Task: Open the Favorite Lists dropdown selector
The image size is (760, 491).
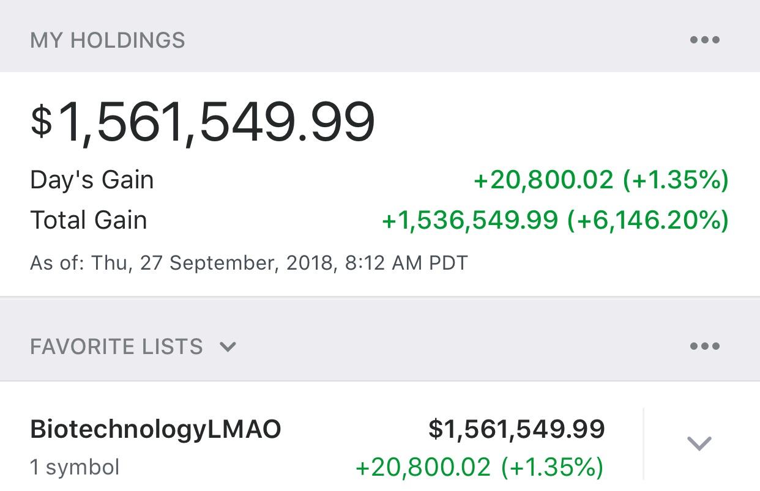Action: [228, 347]
